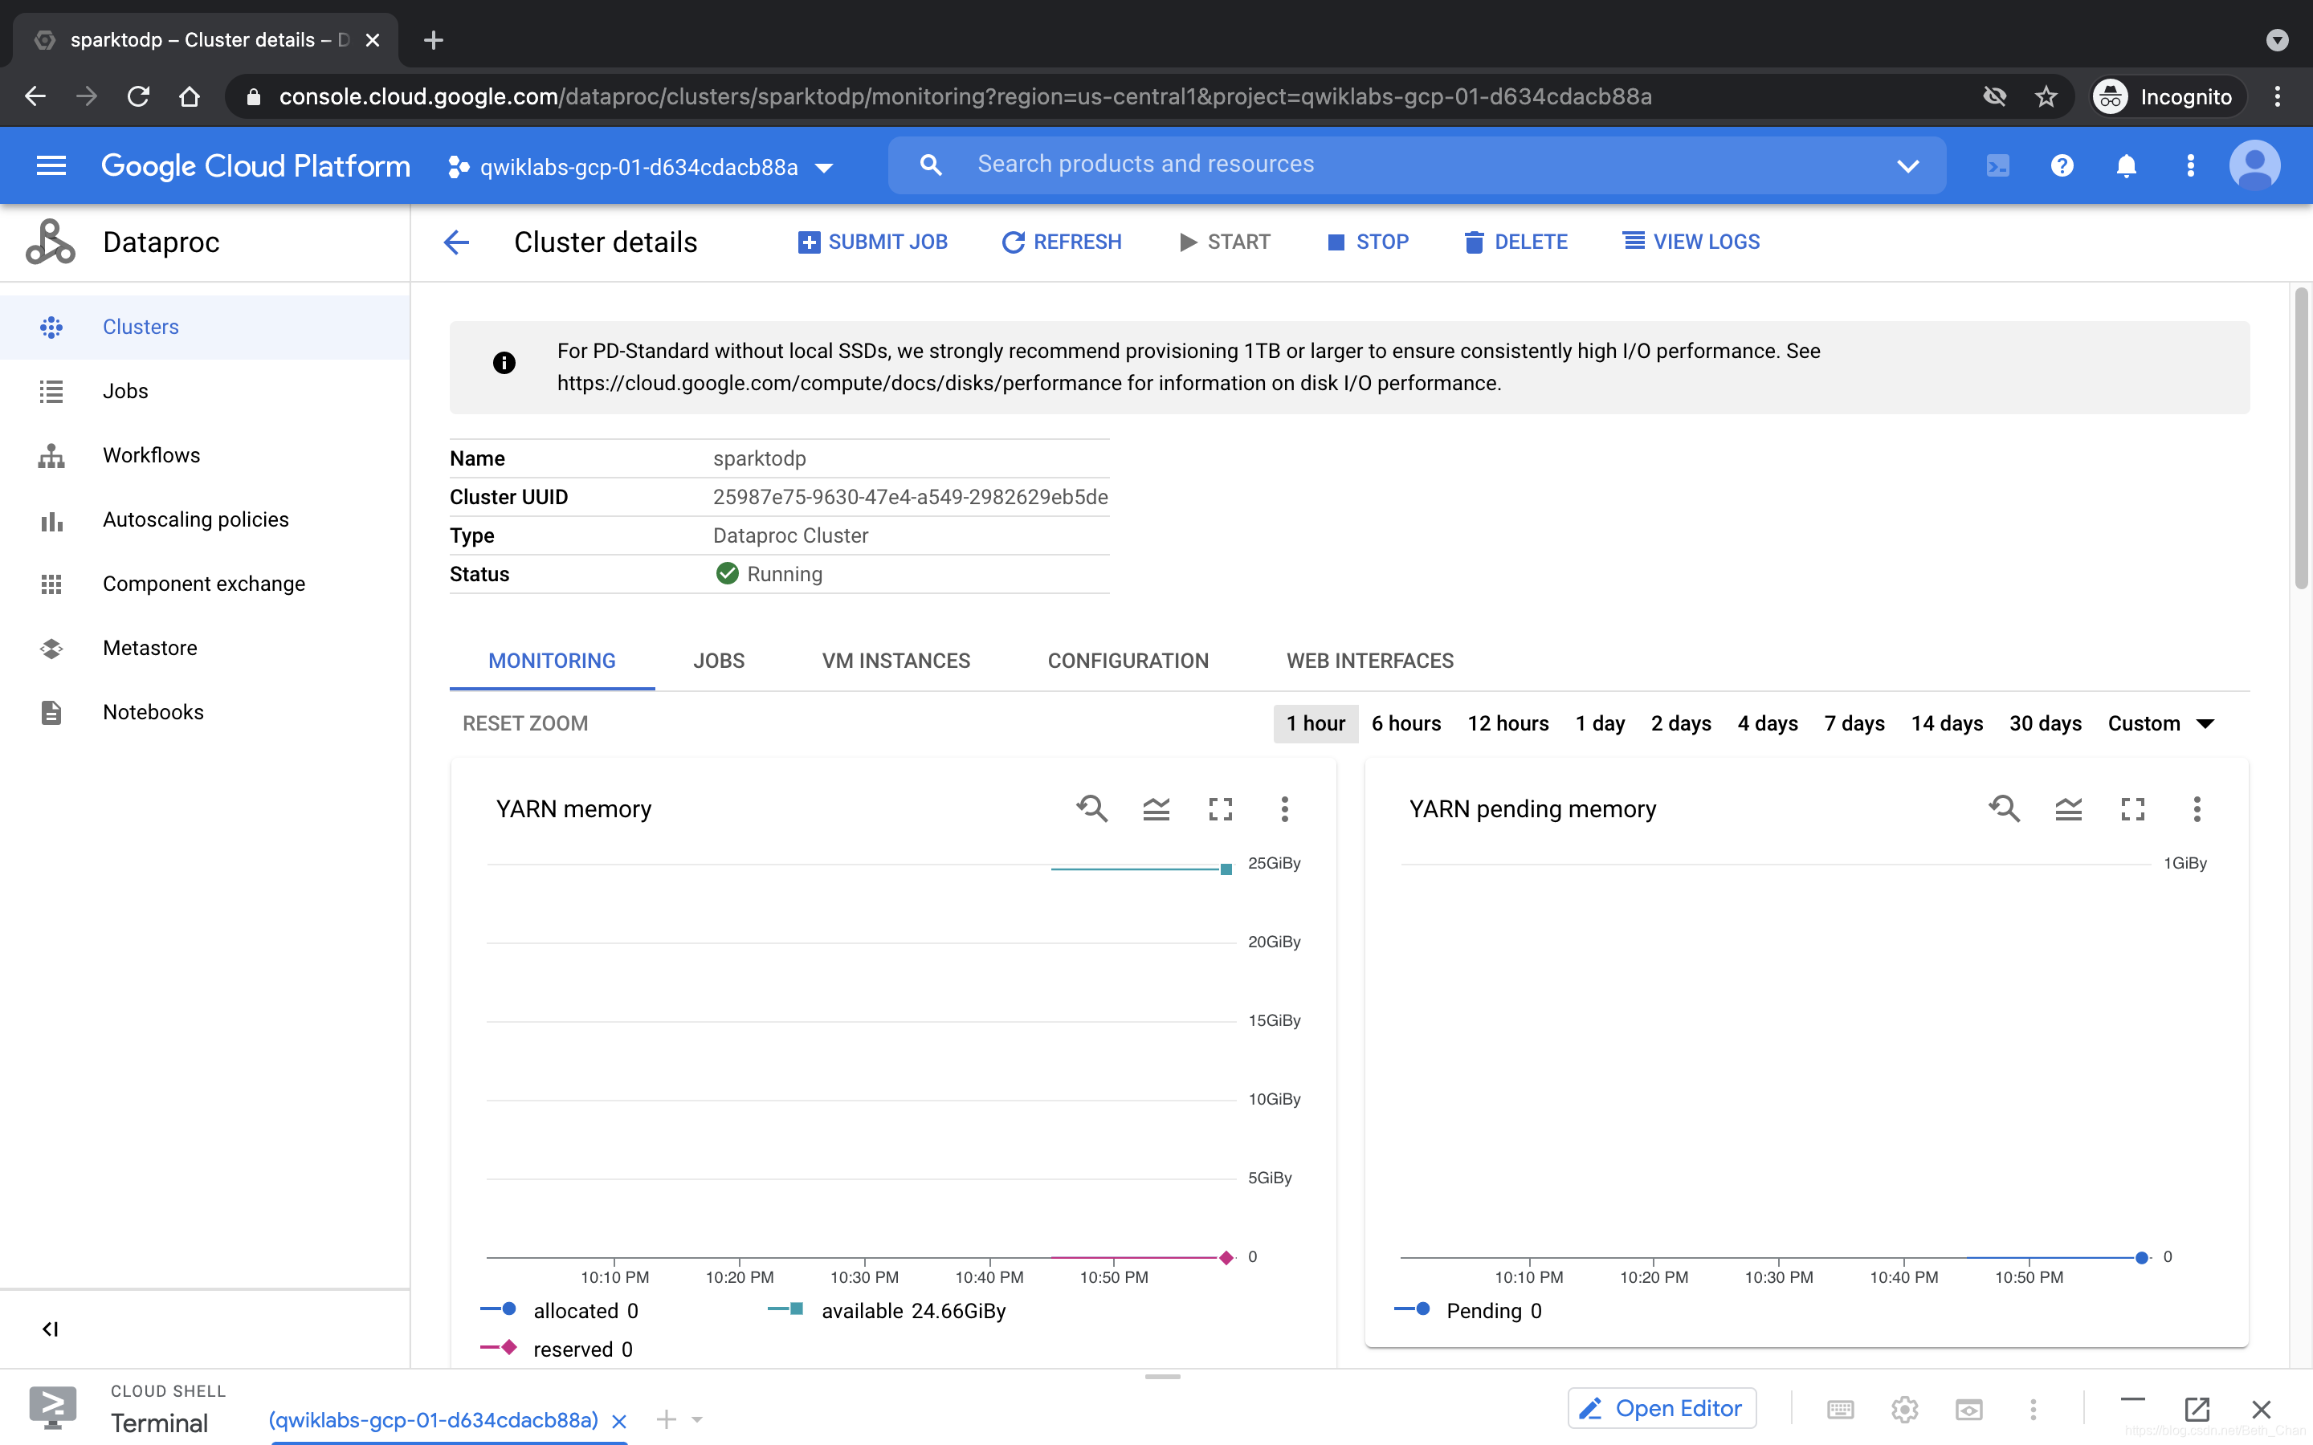Select the 1 hour time range
The image size is (2313, 1445).
point(1316,723)
